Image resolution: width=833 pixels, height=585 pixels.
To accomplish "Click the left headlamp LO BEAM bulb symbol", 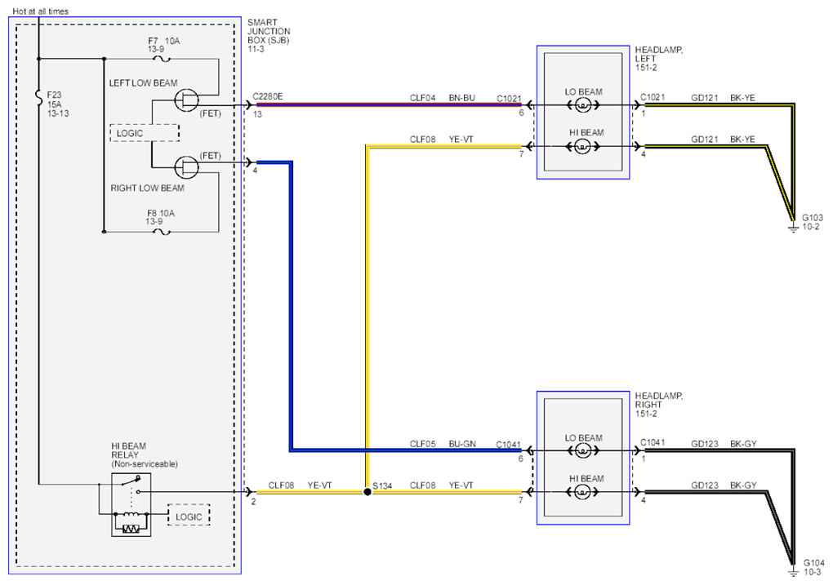I will pyautogui.click(x=583, y=105).
